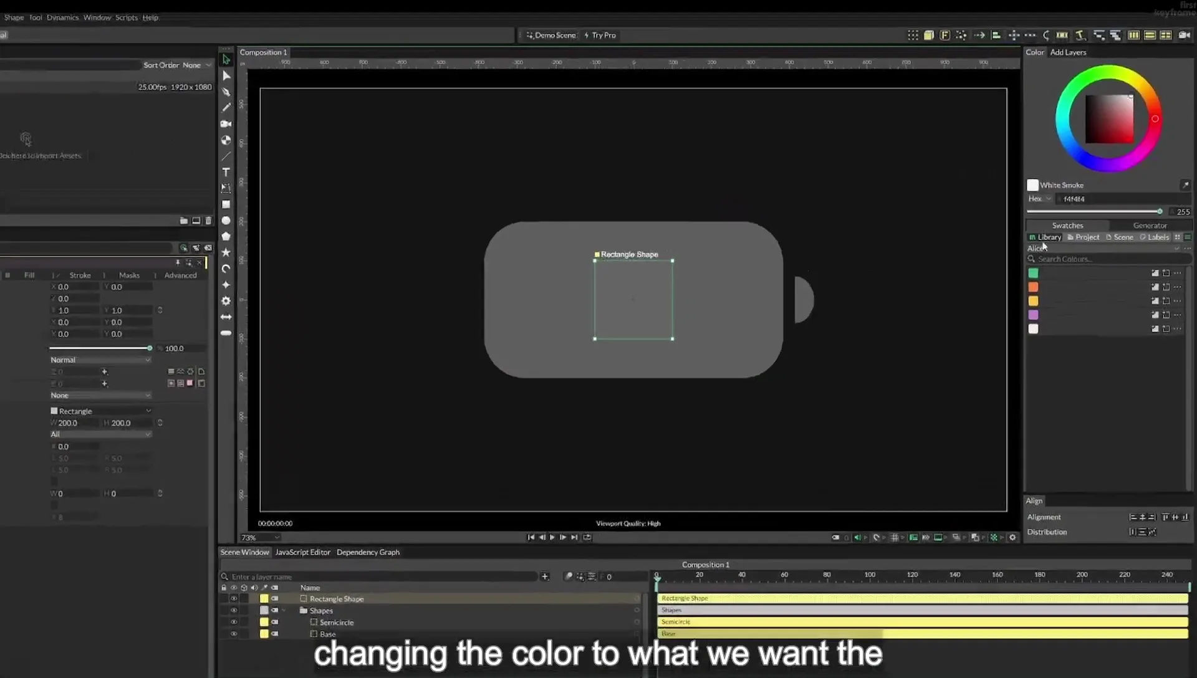Pick the orange colour swatch

[x=1033, y=287]
